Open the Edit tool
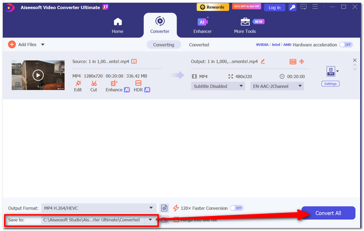Image resolution: width=364 pixels, height=231 pixels. pyautogui.click(x=78, y=86)
